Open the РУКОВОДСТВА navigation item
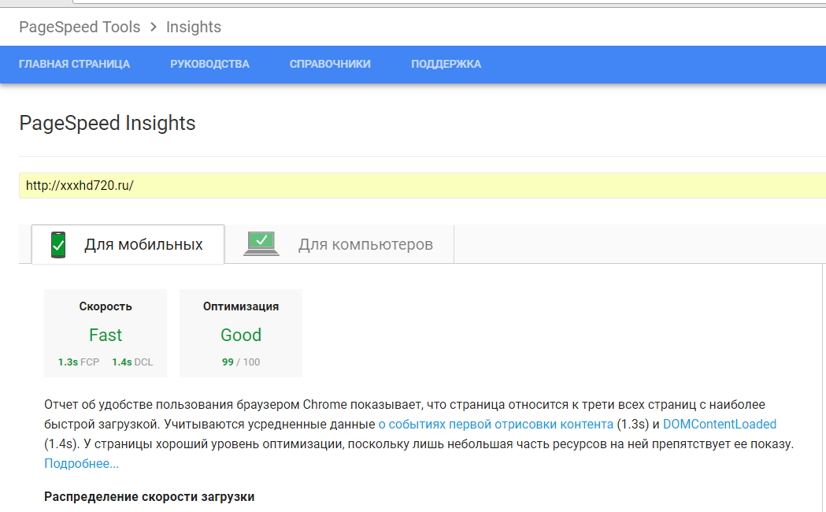 (x=209, y=64)
